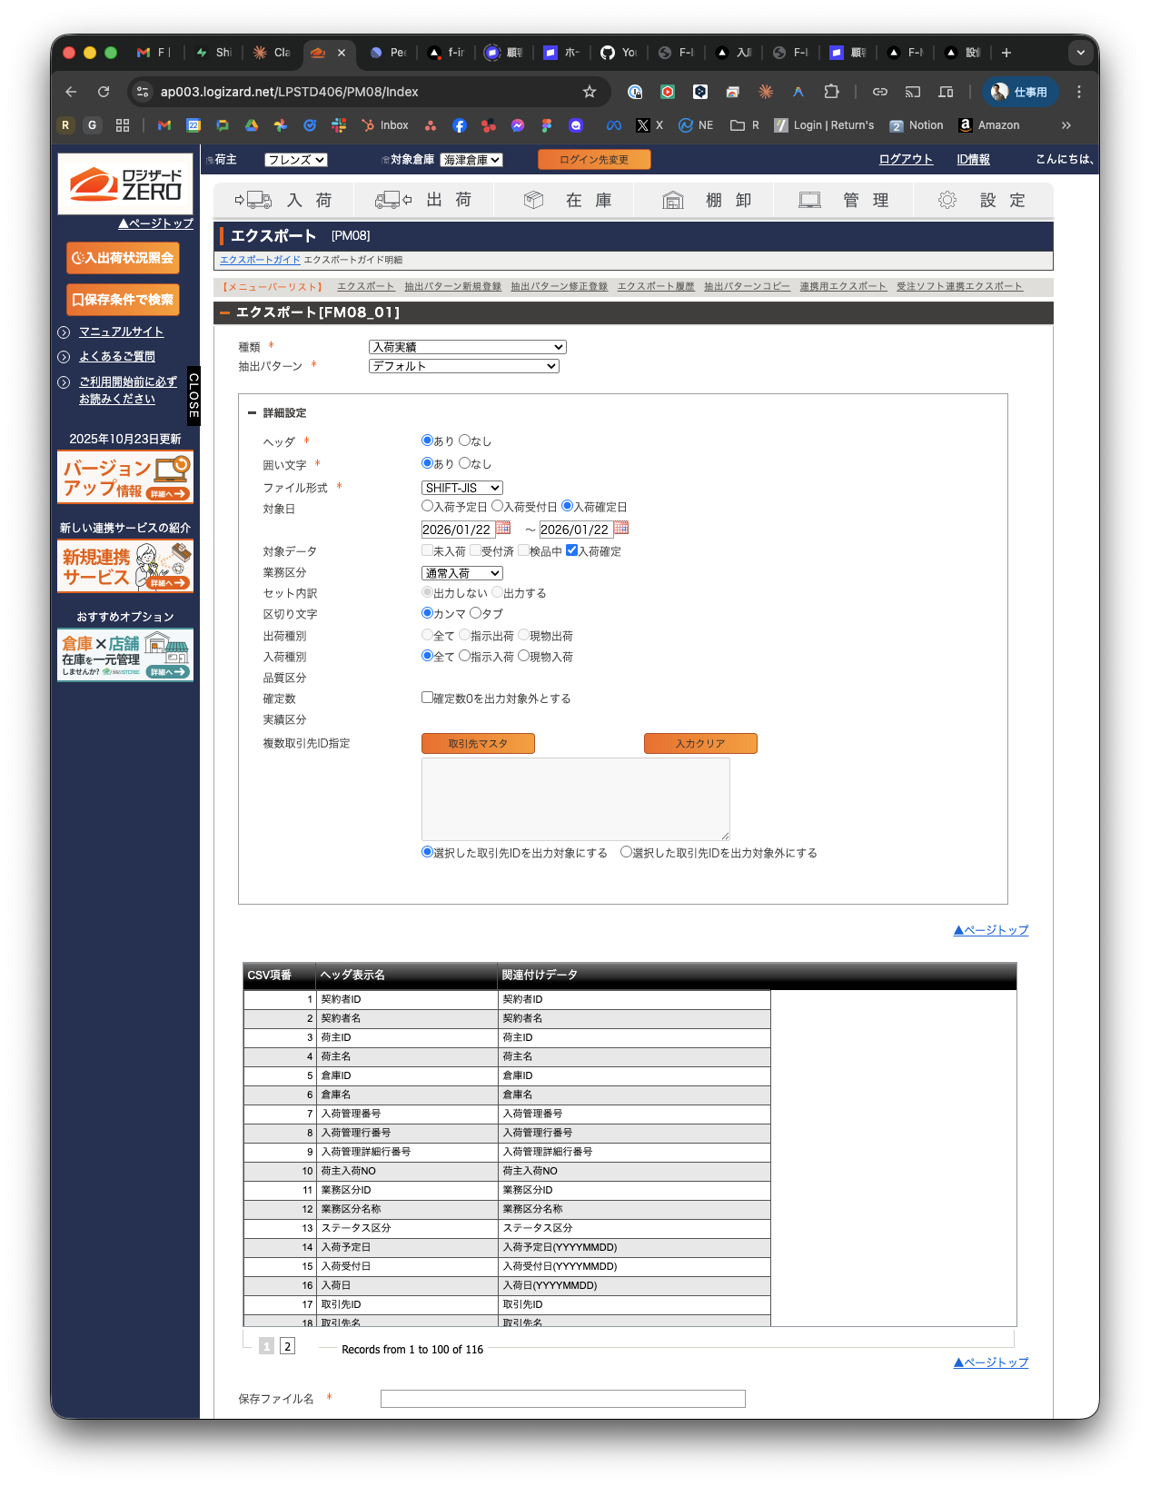This screenshot has height=1486, width=1150.
Task: Select タブ as delimiter
Action: pyautogui.click(x=475, y=613)
